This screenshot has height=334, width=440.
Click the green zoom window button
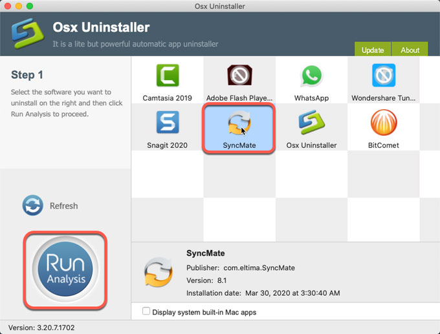(30, 6)
